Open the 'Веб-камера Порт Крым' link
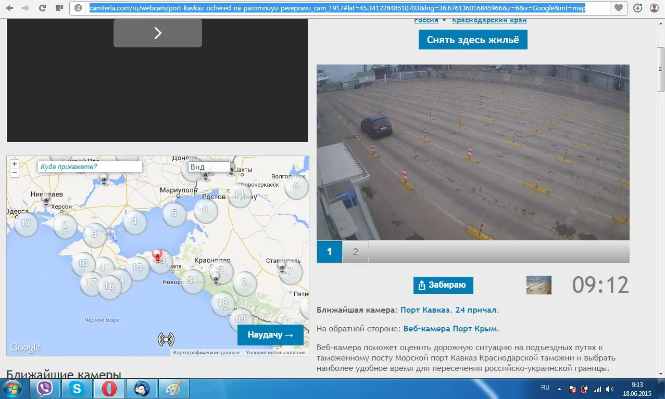This screenshot has height=399, width=665. (x=451, y=329)
